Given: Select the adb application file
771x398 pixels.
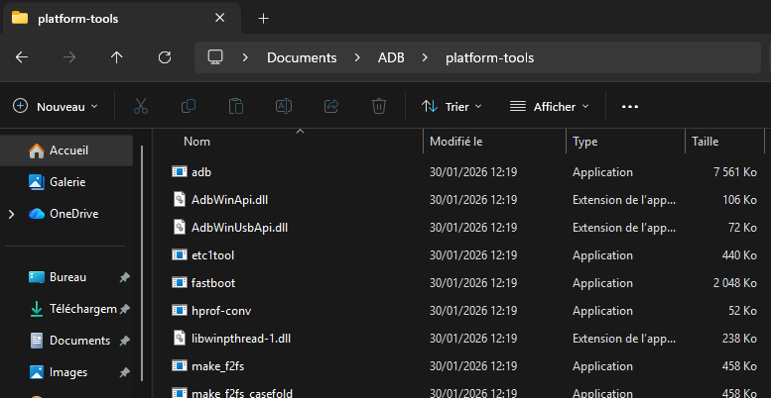Looking at the screenshot, I should click(x=464, y=172).
